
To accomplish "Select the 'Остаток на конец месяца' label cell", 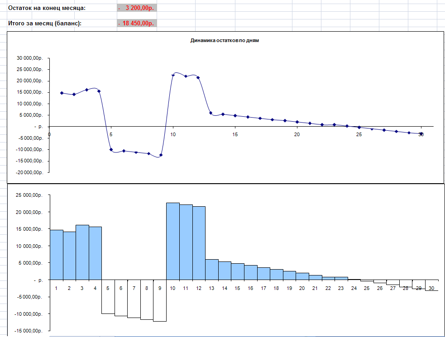I will pos(47,8).
